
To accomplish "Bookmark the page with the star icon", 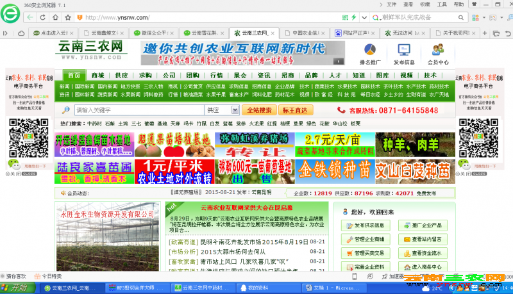I will [x=68, y=17].
